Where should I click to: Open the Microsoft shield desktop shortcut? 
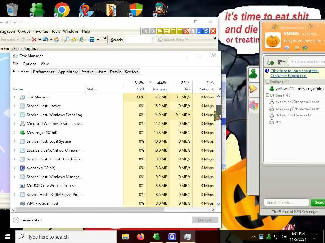click(x=136, y=9)
